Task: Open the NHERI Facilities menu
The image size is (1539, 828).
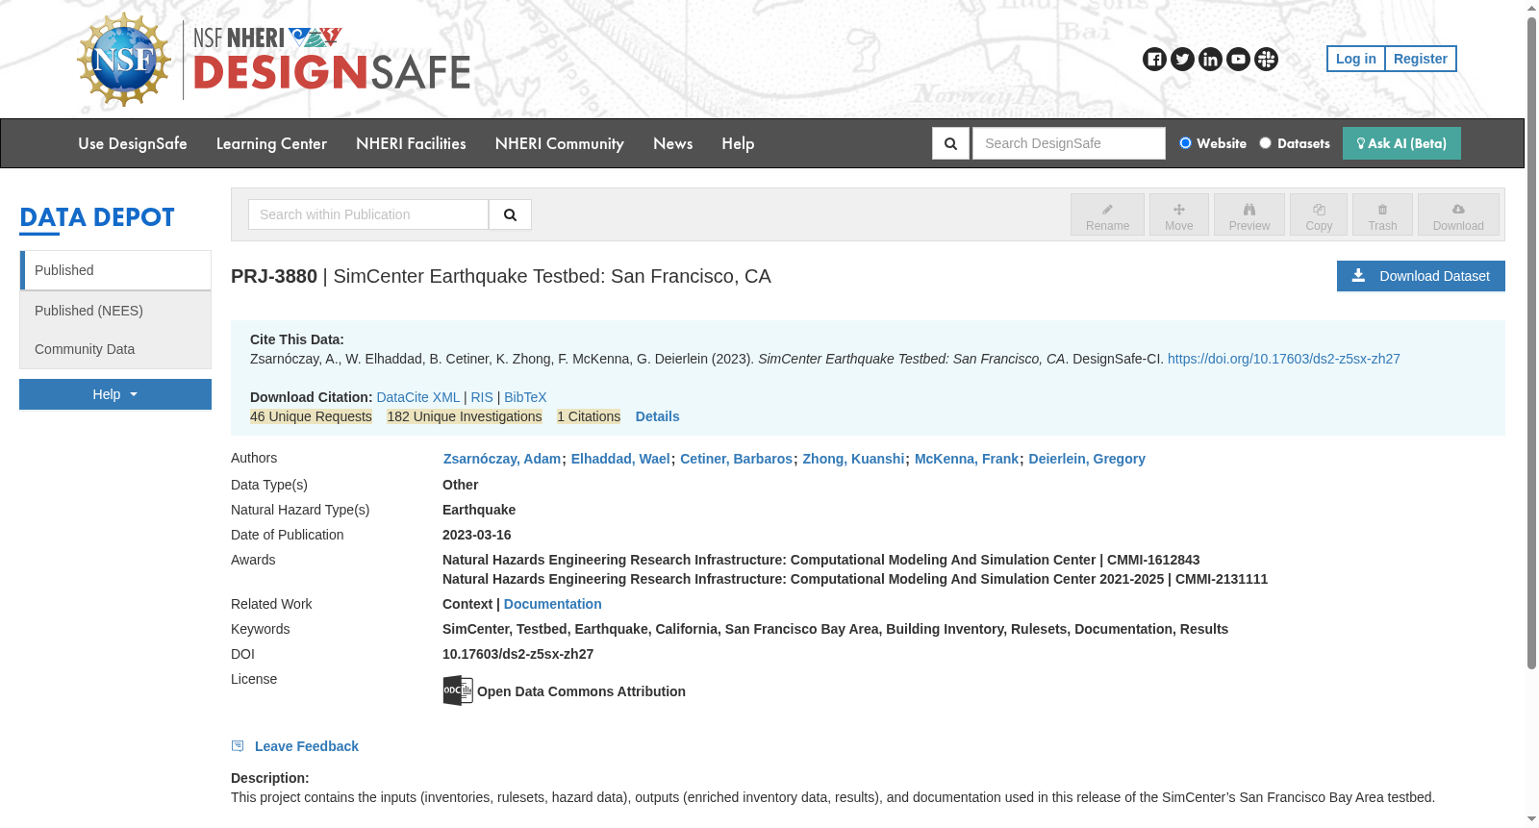Action: point(411,143)
